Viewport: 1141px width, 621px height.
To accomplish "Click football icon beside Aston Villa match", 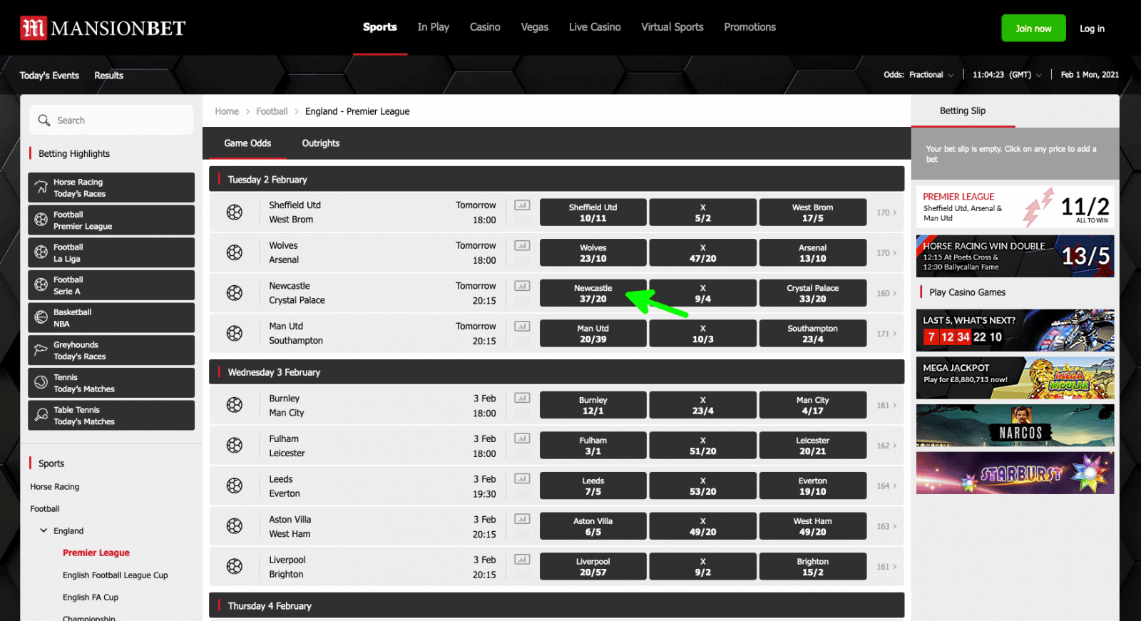I will 235,526.
